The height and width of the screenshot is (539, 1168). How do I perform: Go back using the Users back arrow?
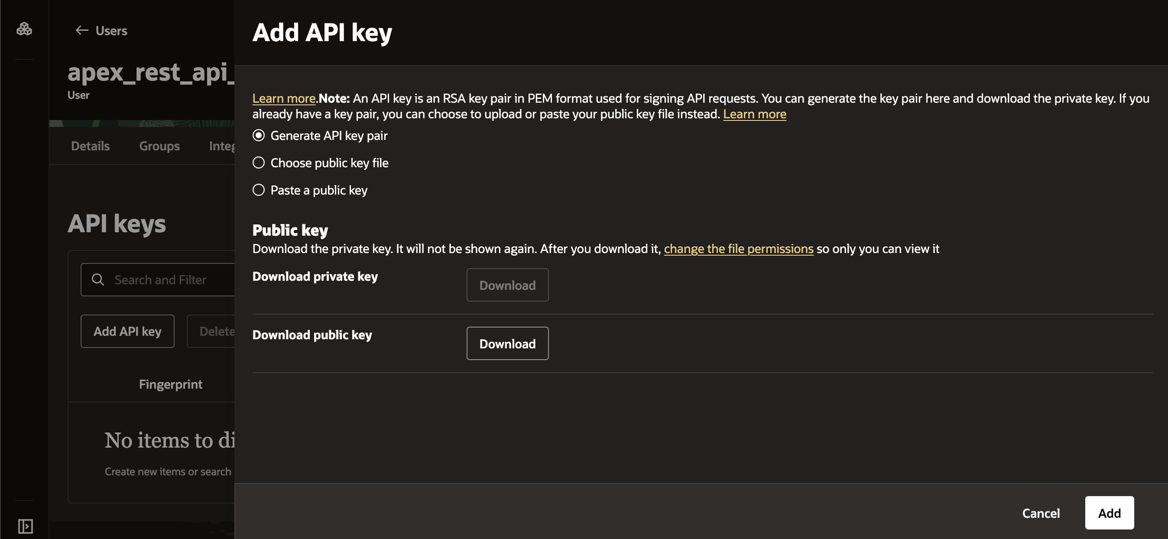81,30
